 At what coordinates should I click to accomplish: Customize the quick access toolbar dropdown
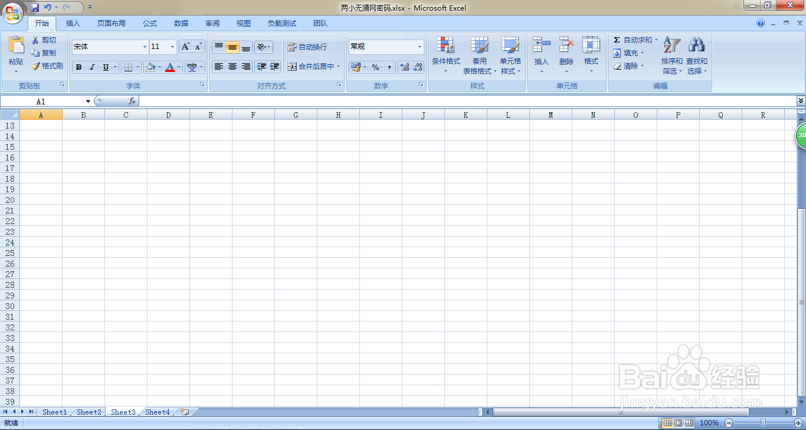point(90,8)
